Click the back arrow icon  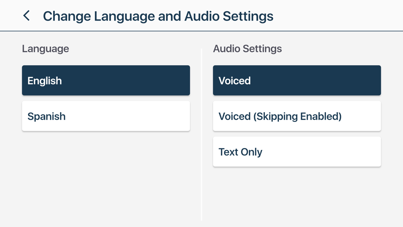(x=27, y=16)
